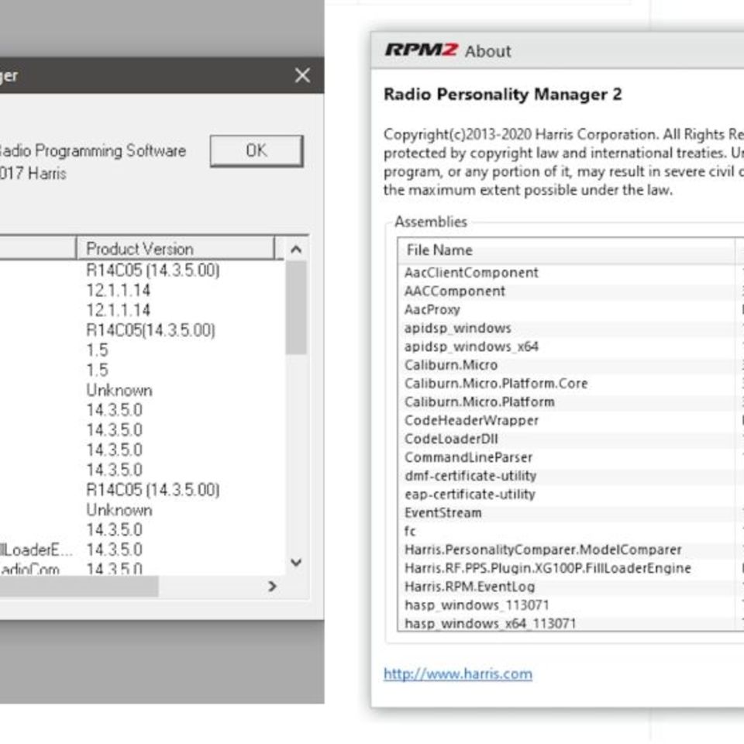Image resolution: width=744 pixels, height=744 pixels.
Task: Click the right scroll arrow below the version list
Action: 273,587
